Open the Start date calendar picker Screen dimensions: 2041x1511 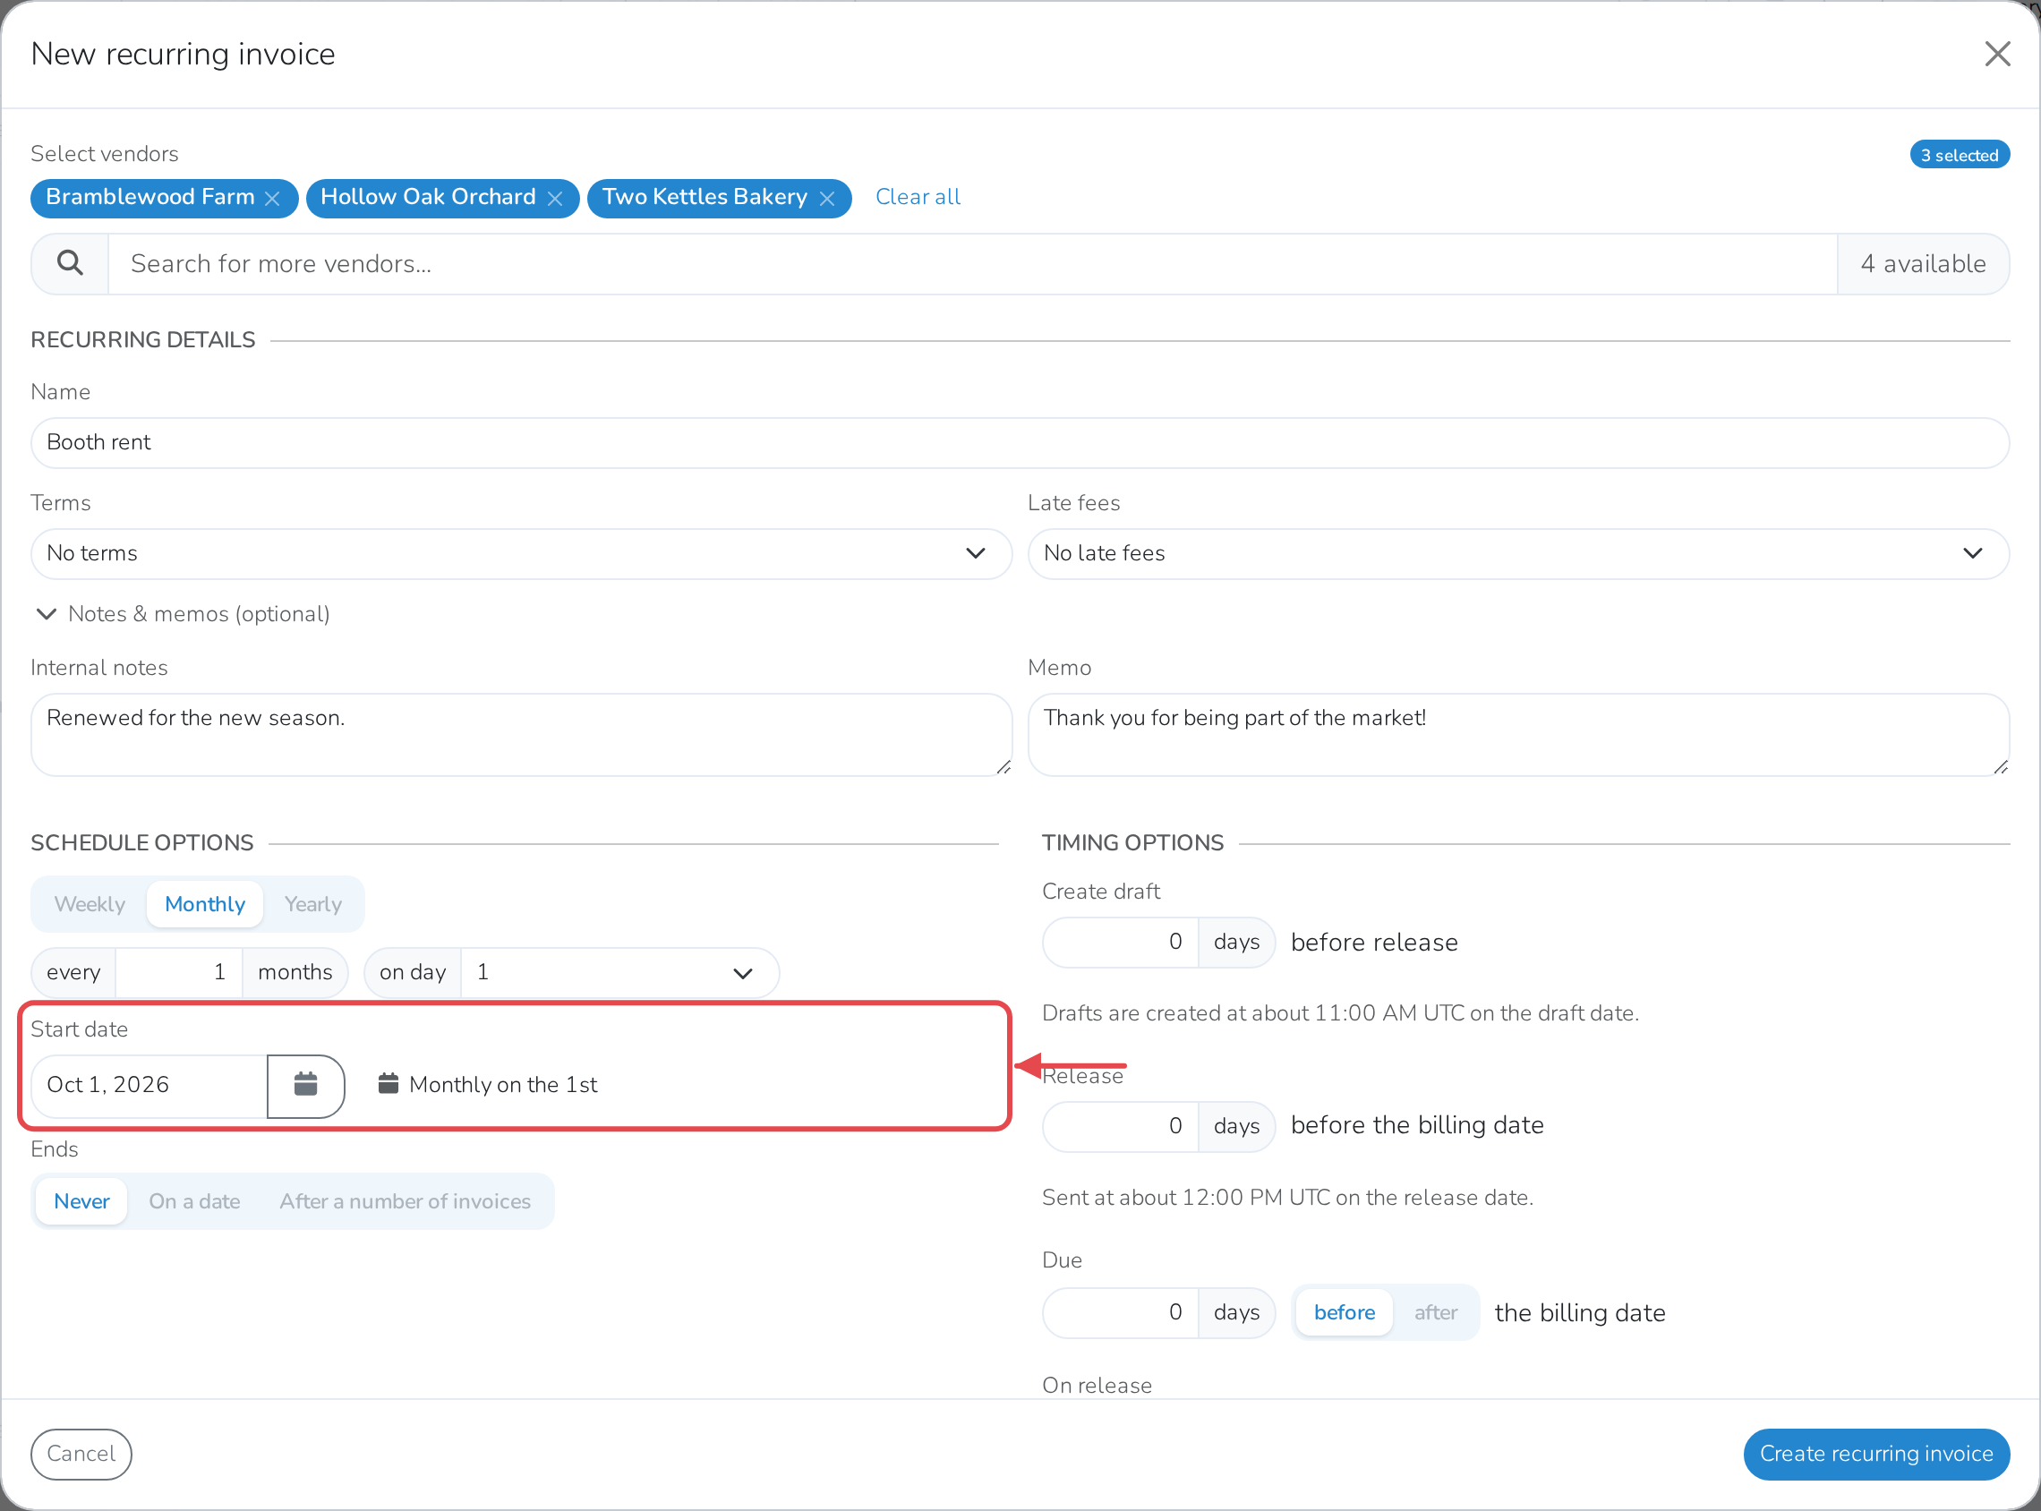tap(305, 1085)
